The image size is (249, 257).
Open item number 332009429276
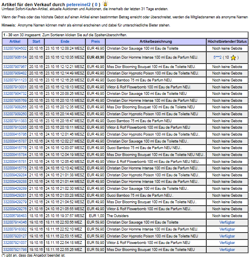15,209
